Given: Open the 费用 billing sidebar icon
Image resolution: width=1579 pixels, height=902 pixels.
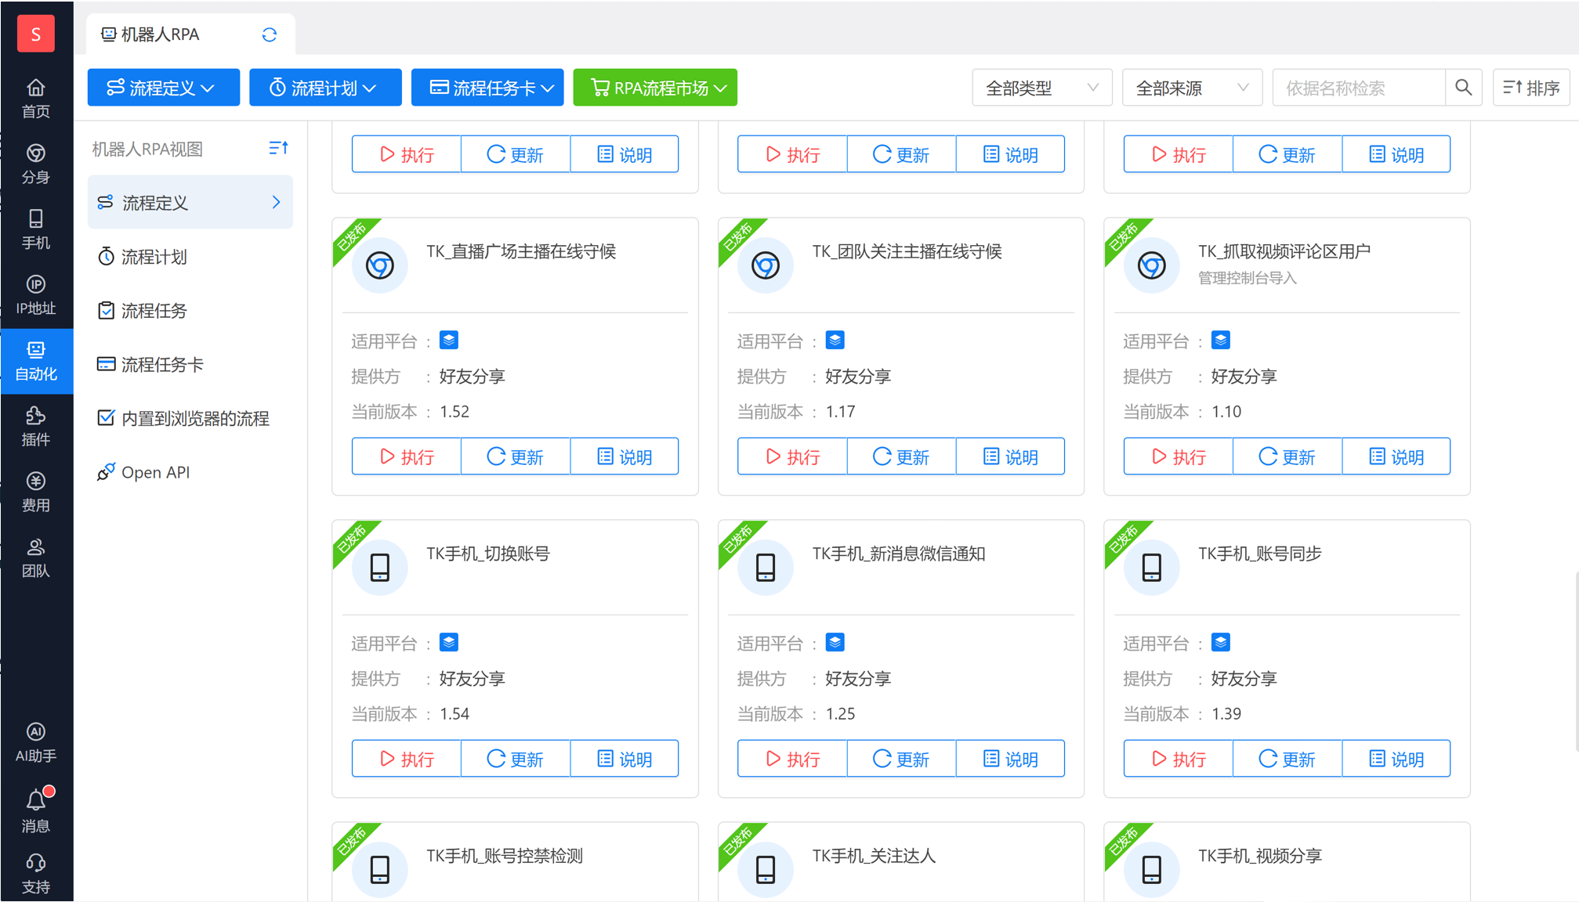Looking at the screenshot, I should 36,492.
